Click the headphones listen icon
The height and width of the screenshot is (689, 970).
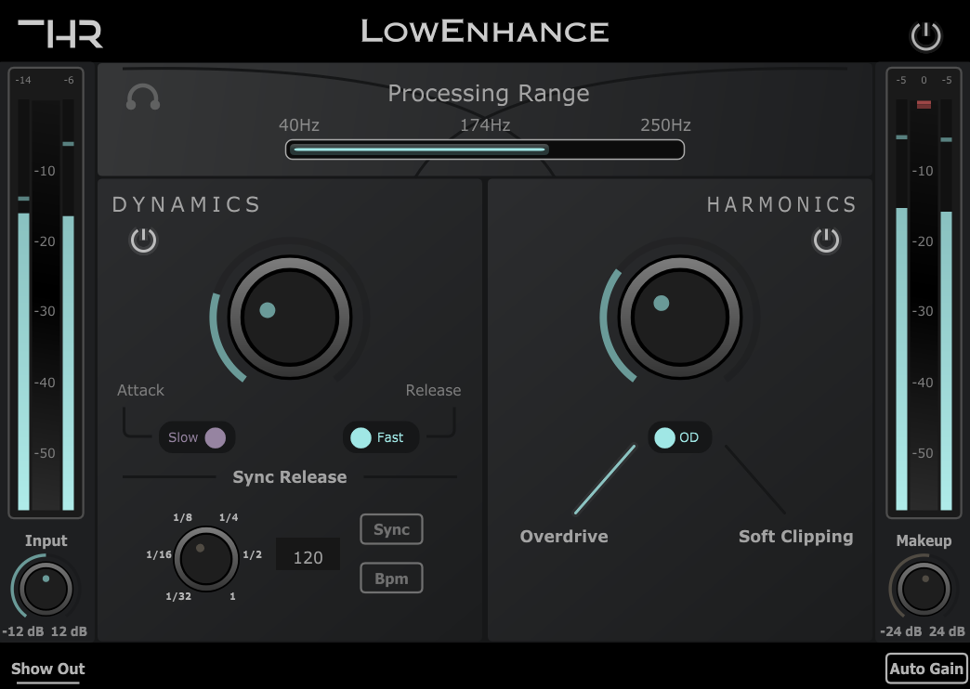pyautogui.click(x=143, y=97)
